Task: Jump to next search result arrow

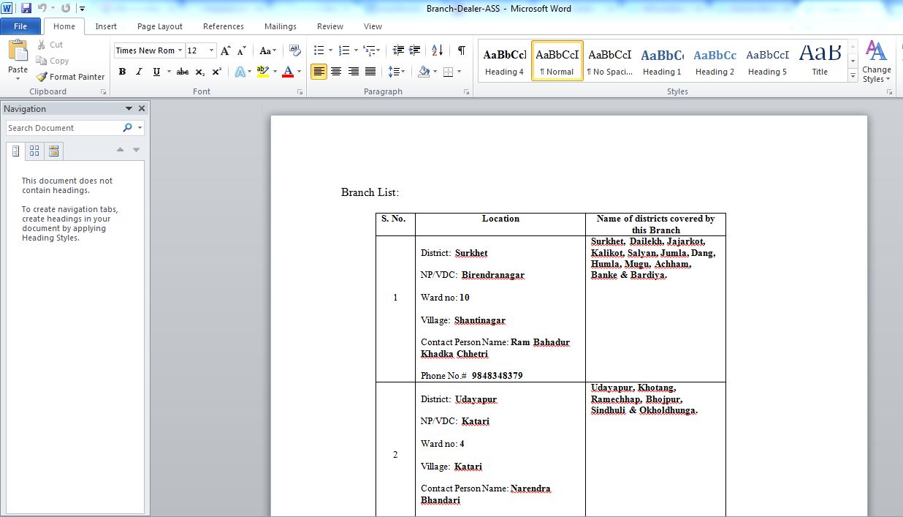Action: coord(136,150)
